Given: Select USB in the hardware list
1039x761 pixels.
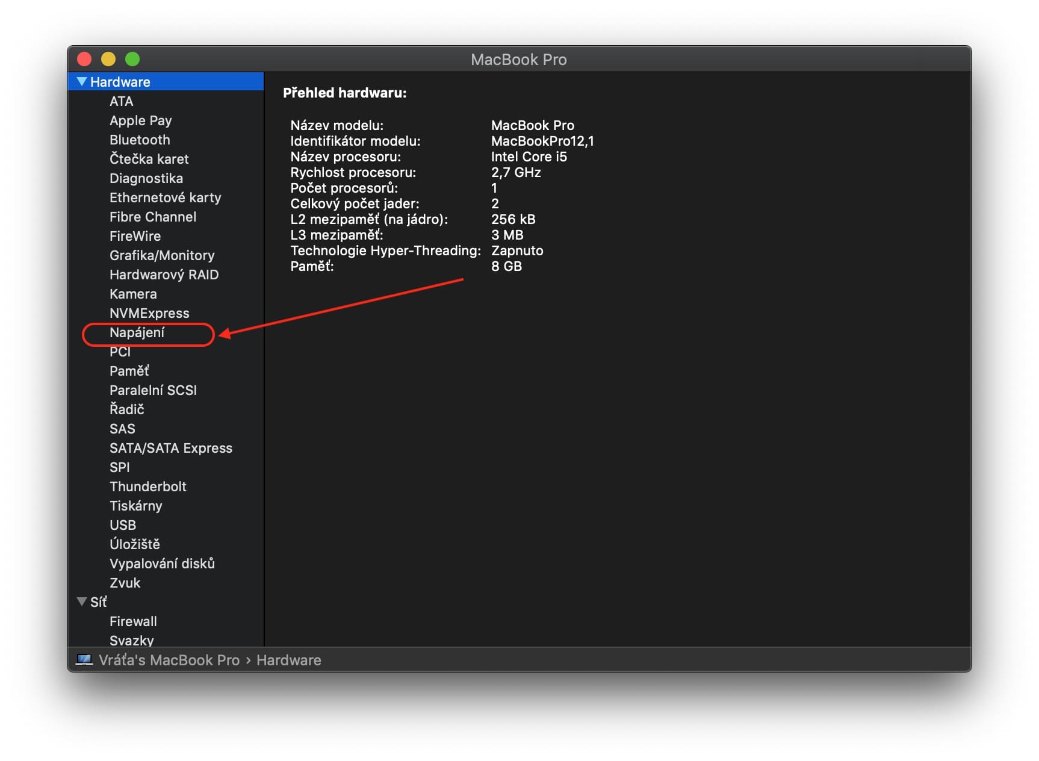Looking at the screenshot, I should (123, 525).
